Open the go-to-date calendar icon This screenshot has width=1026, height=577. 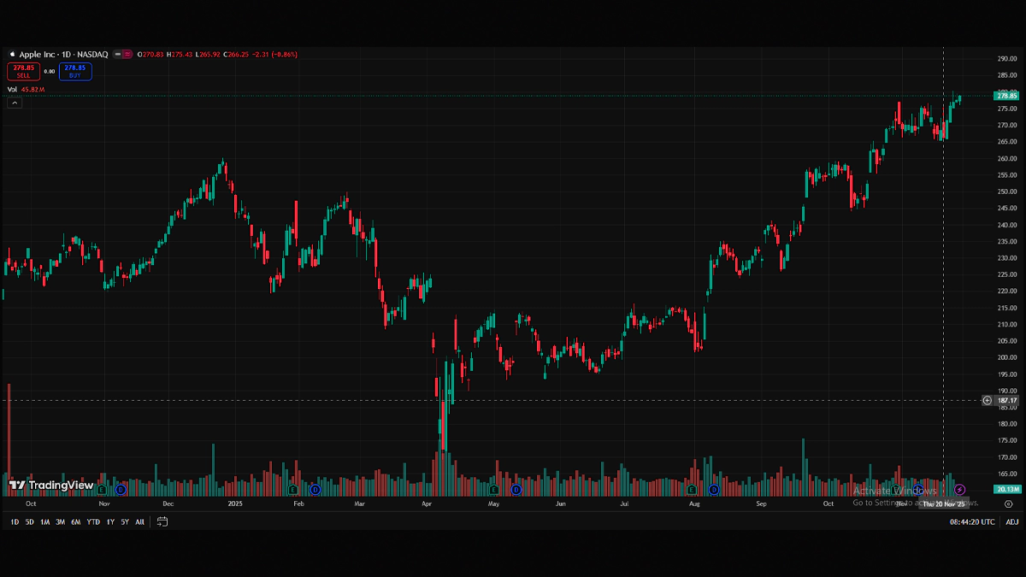click(x=162, y=521)
